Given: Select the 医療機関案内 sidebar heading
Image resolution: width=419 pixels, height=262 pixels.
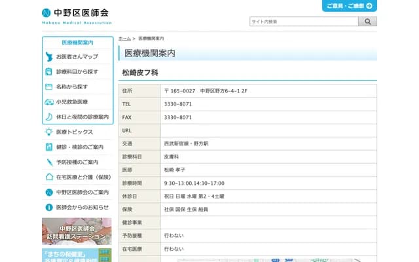Looking at the screenshot, I should [77, 43].
